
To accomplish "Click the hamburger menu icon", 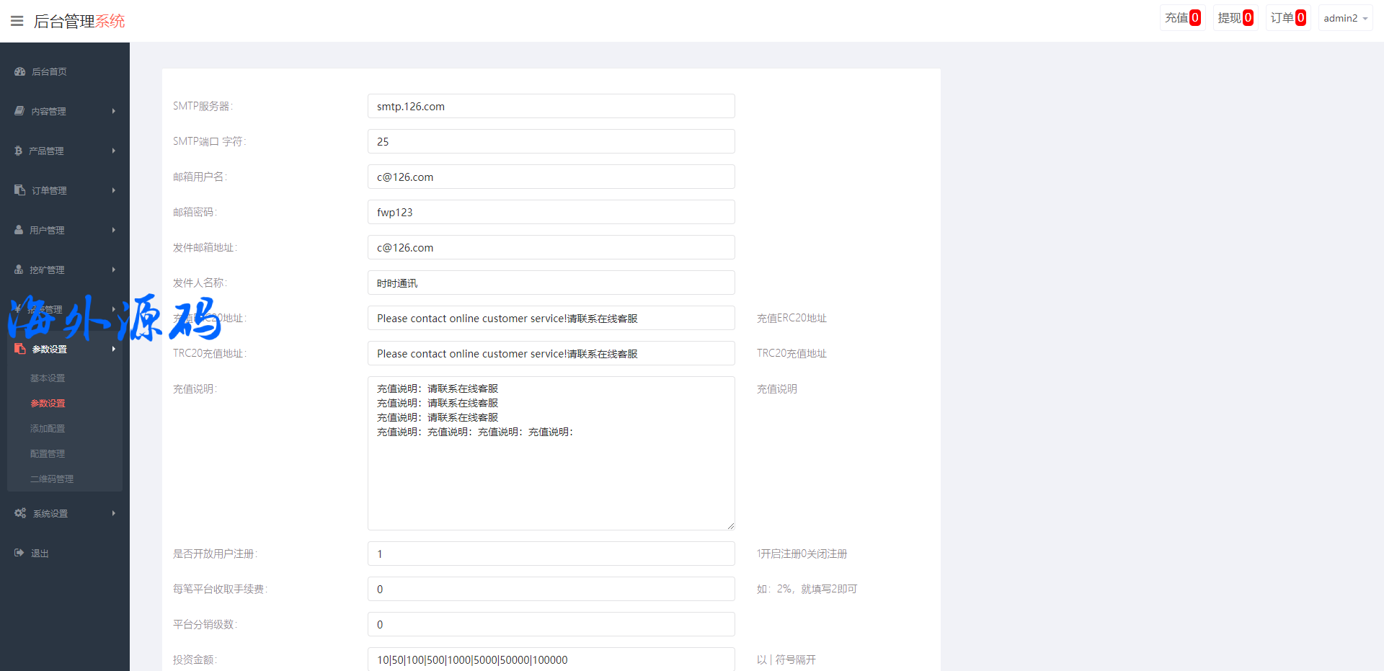I will (x=17, y=21).
